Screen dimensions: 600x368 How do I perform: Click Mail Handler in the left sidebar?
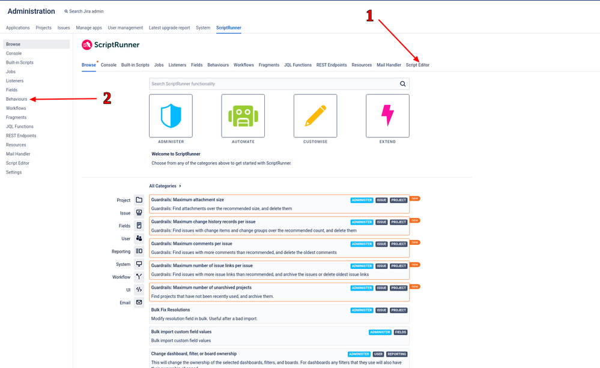point(18,154)
